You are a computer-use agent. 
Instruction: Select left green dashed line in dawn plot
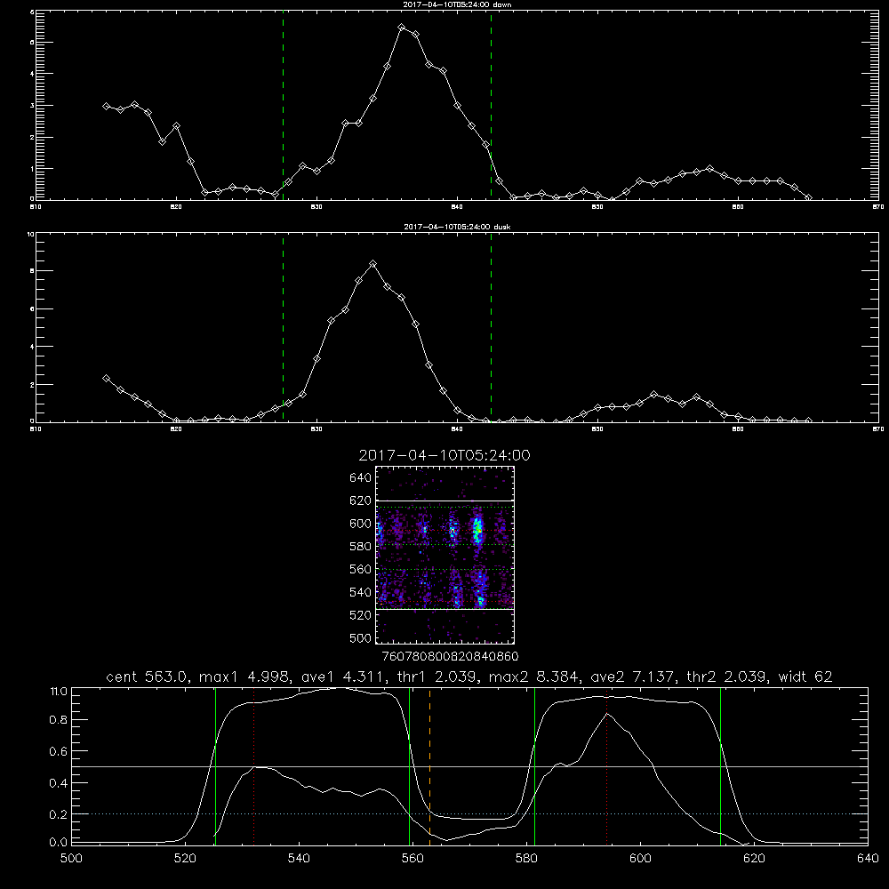283,105
